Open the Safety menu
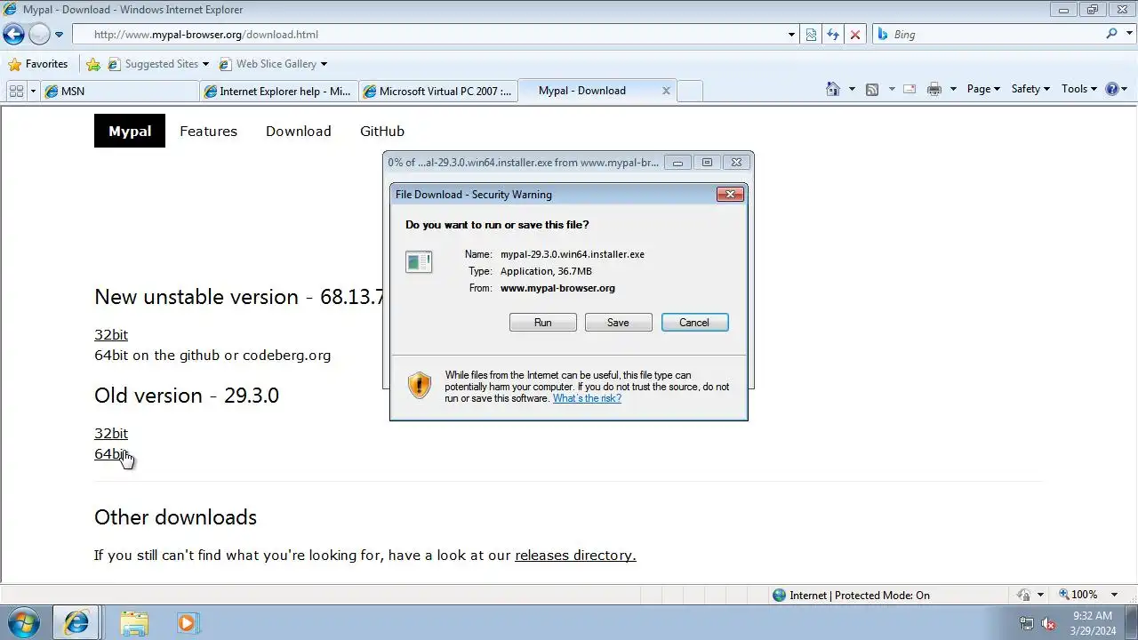Screen dimensions: 1138x640 [x=1030, y=89]
